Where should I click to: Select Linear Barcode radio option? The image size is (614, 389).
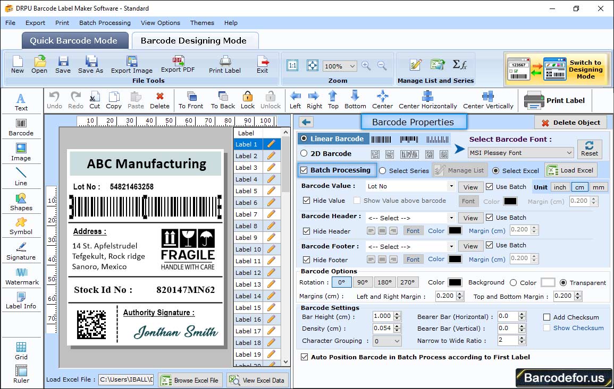point(304,139)
